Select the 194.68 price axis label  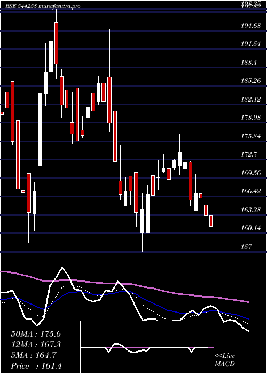tap(251, 26)
